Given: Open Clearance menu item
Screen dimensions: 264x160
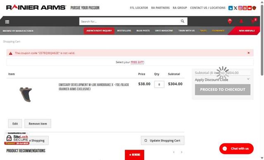Looking at the screenshot, I should coord(218,31).
